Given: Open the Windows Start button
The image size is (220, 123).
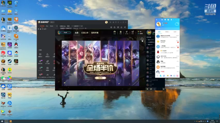Looking at the screenshot, I should (x=2, y=121).
